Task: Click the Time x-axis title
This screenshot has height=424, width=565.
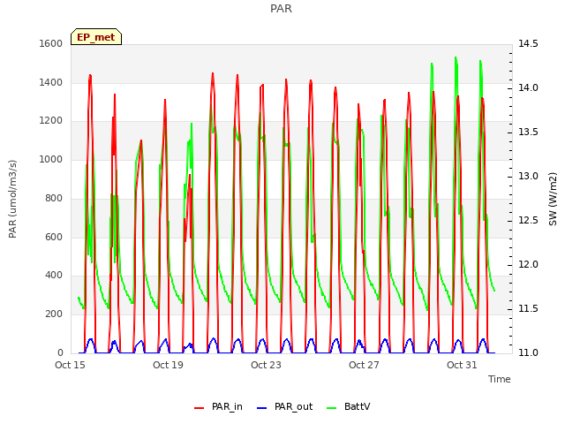Action: coord(500,379)
